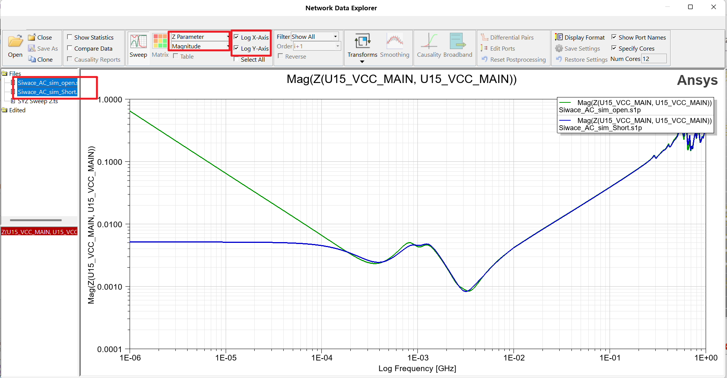Click the Save As disk icon

pyautogui.click(x=32, y=48)
